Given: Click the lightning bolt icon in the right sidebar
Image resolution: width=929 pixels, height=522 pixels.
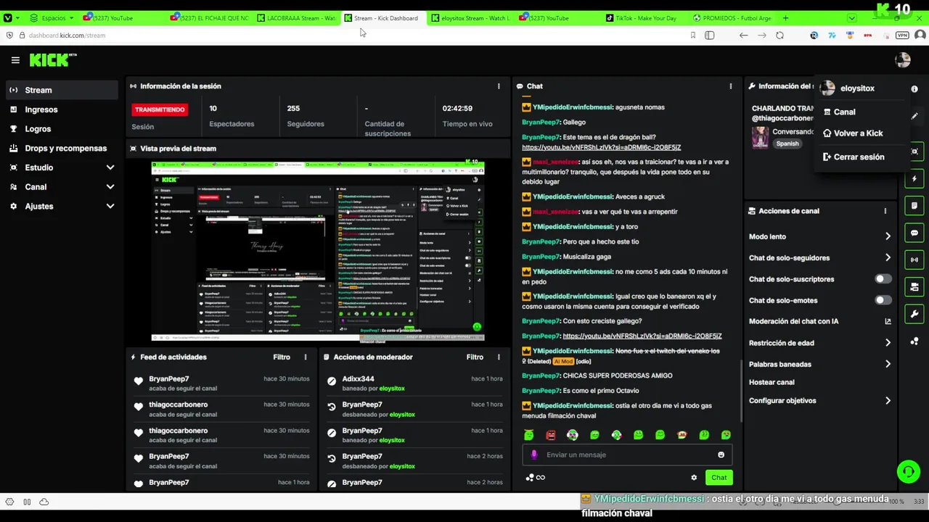Looking at the screenshot, I should tap(914, 179).
